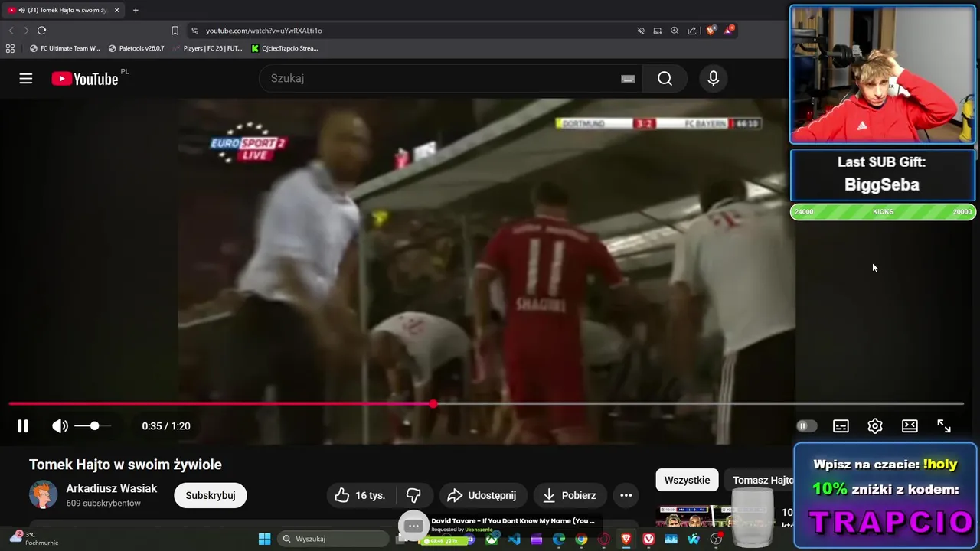The width and height of the screenshot is (980, 551).
Task: Switch to theater mode view
Action: click(x=910, y=426)
